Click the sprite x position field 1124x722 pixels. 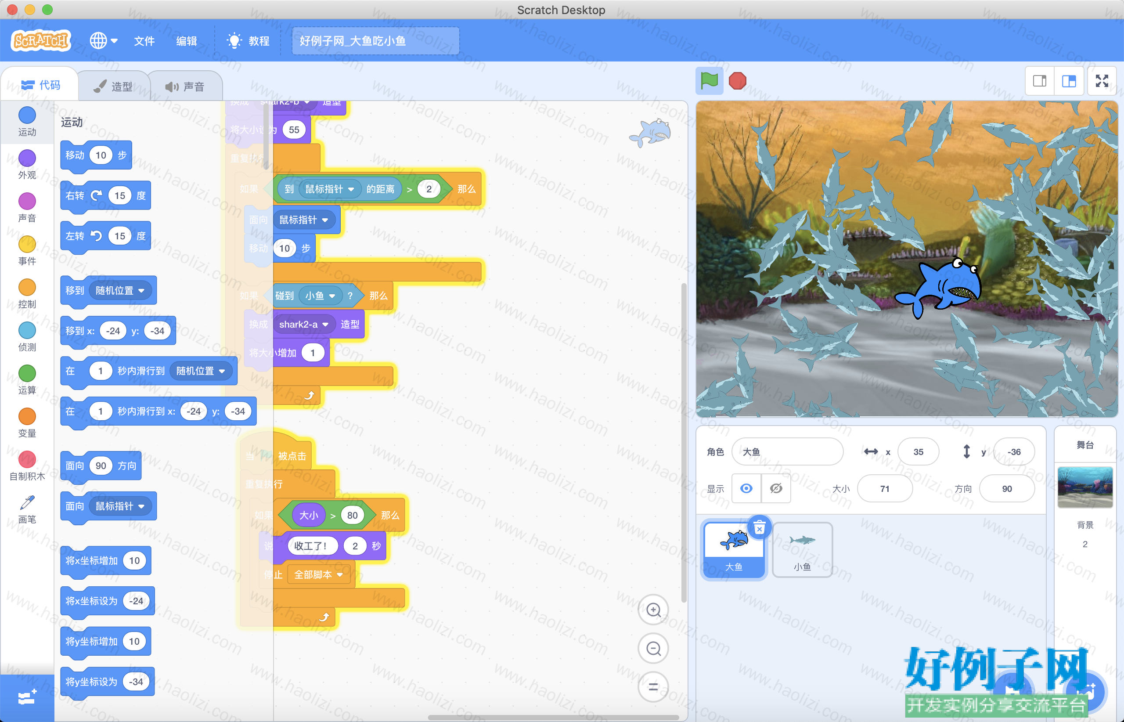click(918, 451)
